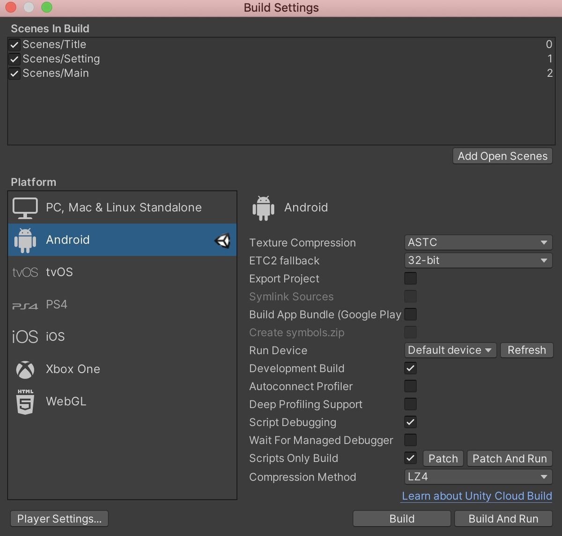Select the tvOS platform icon
Screen dimensions: 562x536
[25, 272]
